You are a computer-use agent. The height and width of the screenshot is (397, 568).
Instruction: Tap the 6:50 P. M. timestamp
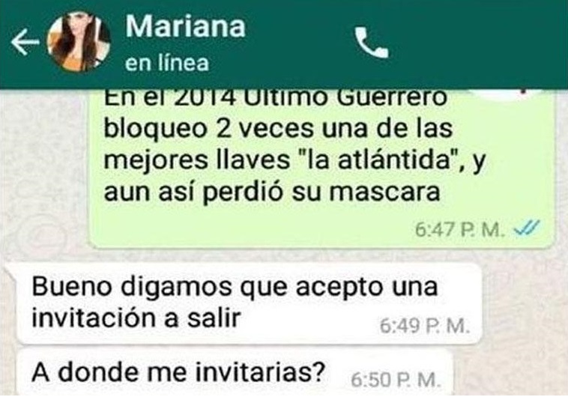[x=396, y=380]
